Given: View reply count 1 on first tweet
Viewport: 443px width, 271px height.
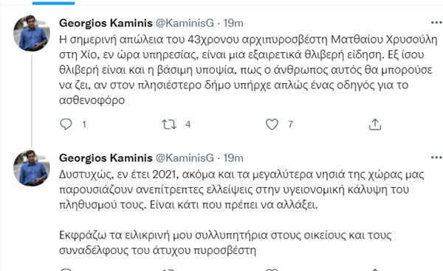Looking at the screenshot, I should point(84,124).
